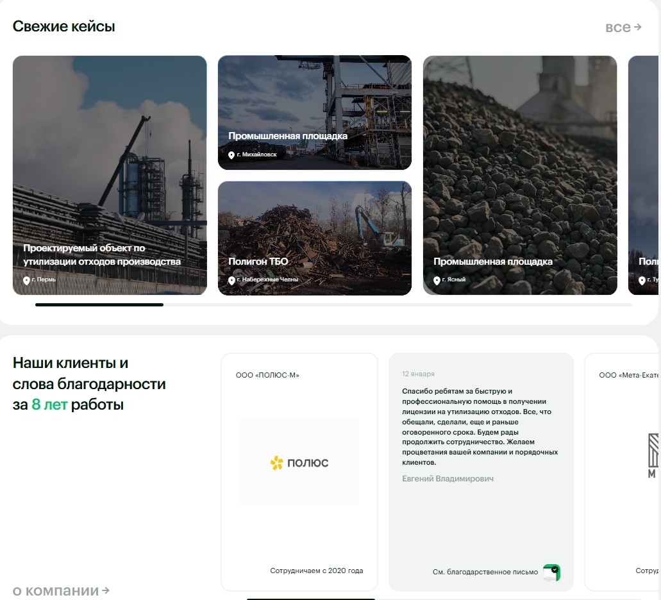Open the Михайловск industrial site case card
661x600 pixels.
coord(315,113)
